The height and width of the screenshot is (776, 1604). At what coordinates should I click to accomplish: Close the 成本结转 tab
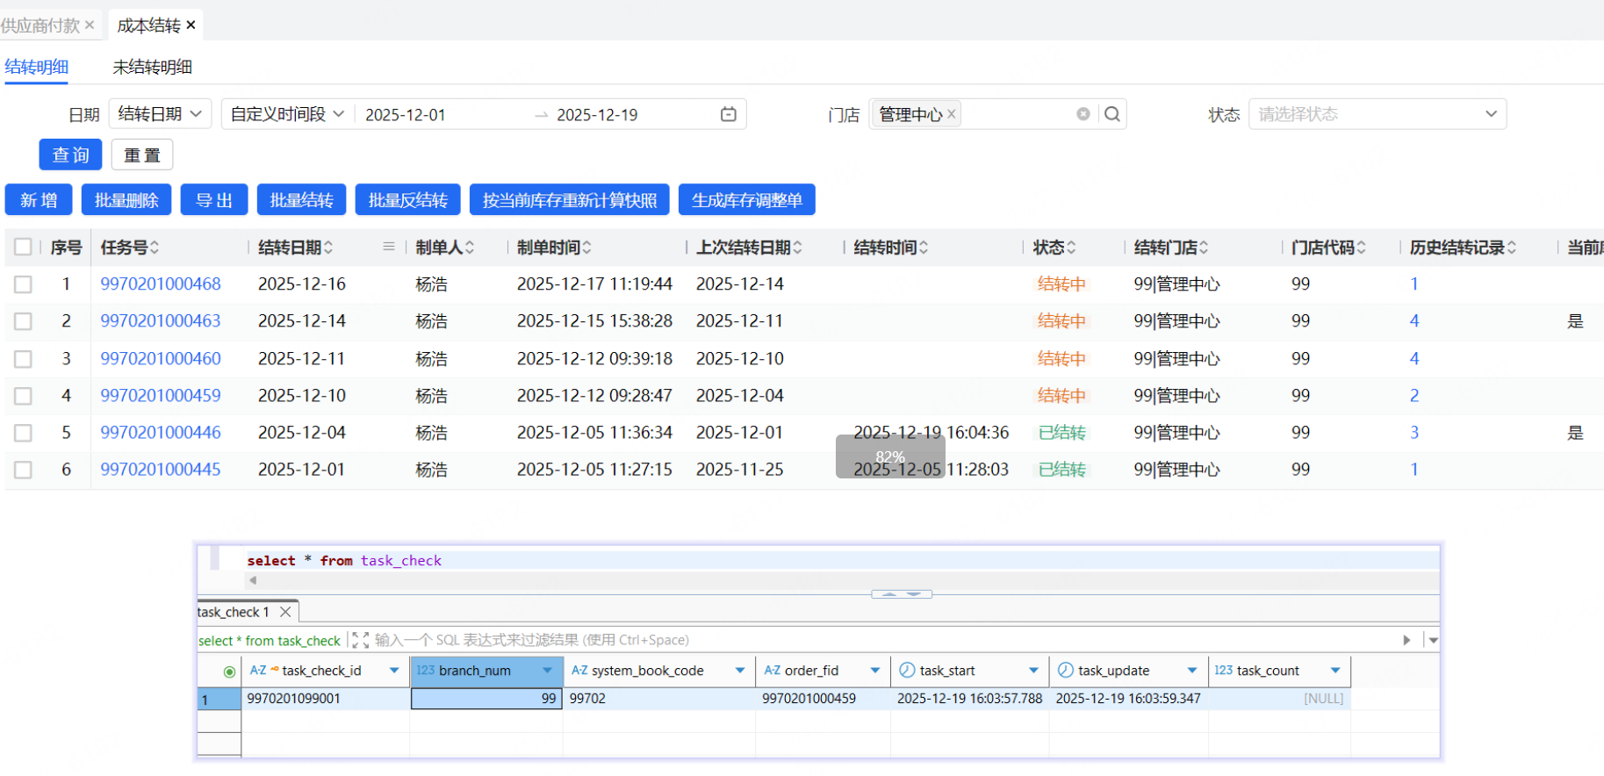click(x=191, y=25)
